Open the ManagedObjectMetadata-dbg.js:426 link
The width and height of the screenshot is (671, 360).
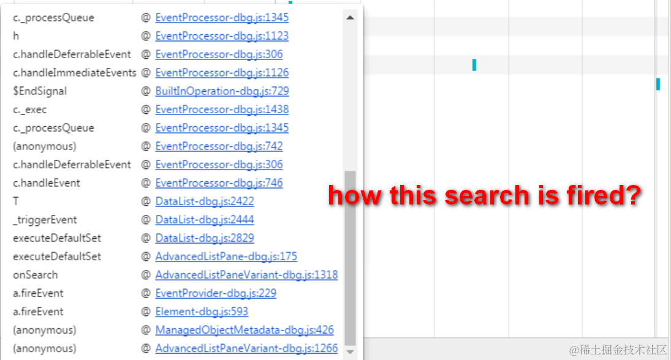pyautogui.click(x=245, y=330)
